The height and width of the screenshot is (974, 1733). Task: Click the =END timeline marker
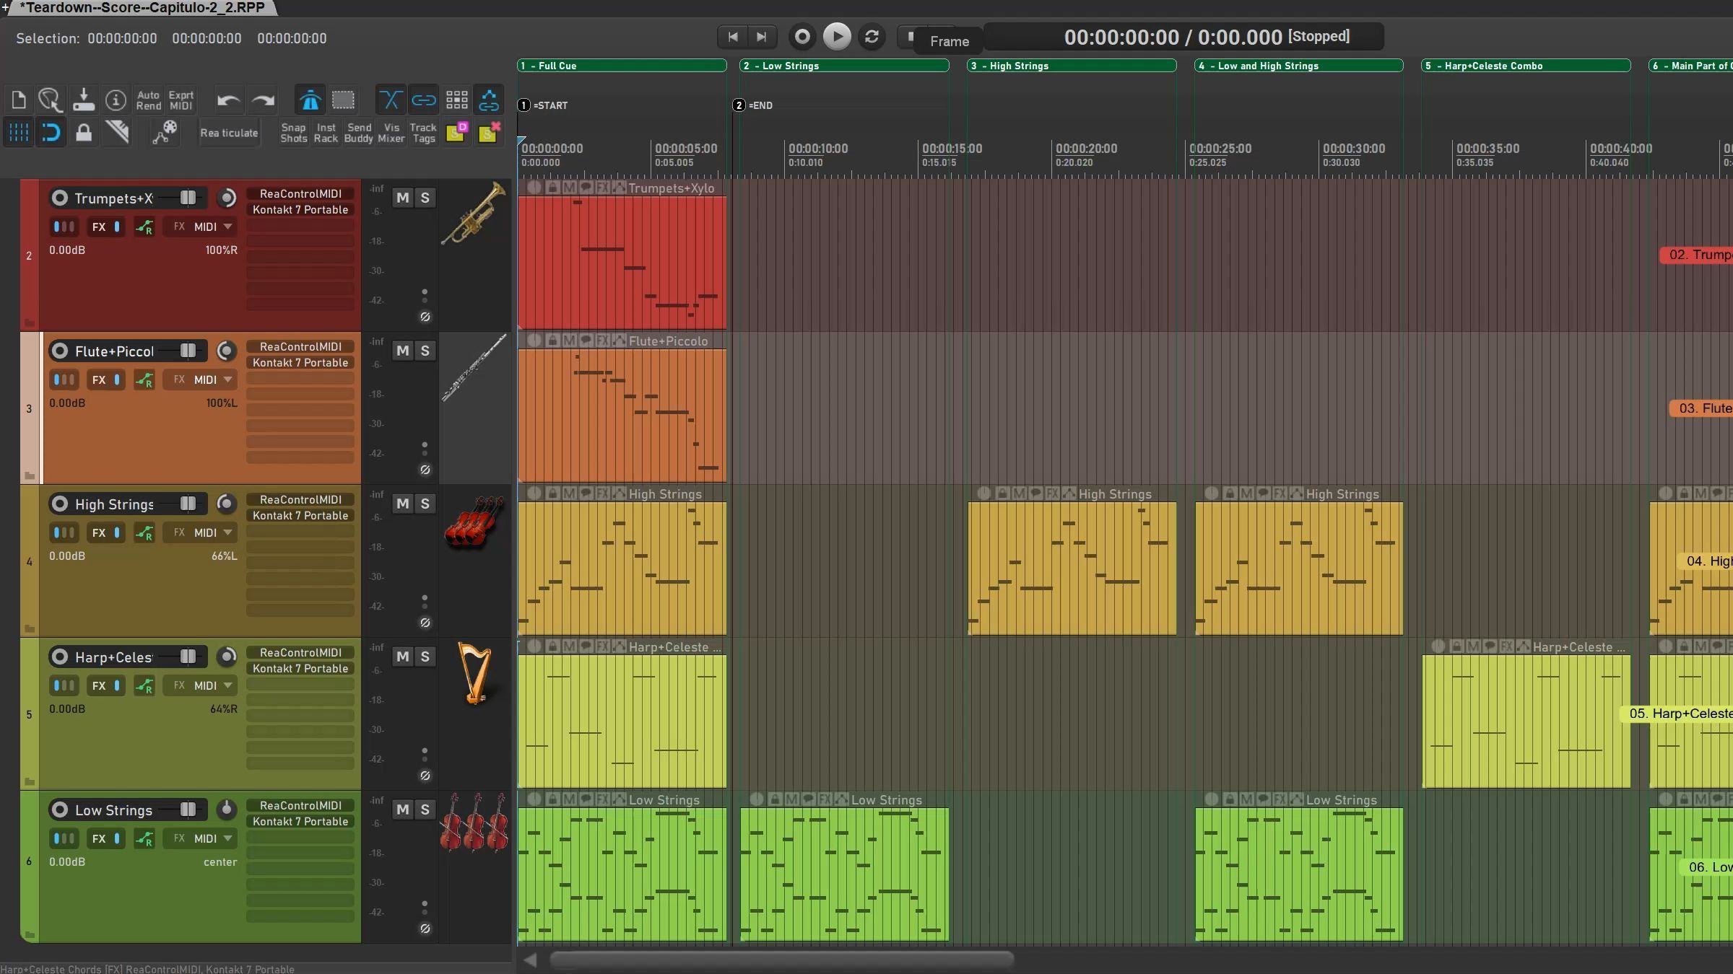(x=753, y=105)
